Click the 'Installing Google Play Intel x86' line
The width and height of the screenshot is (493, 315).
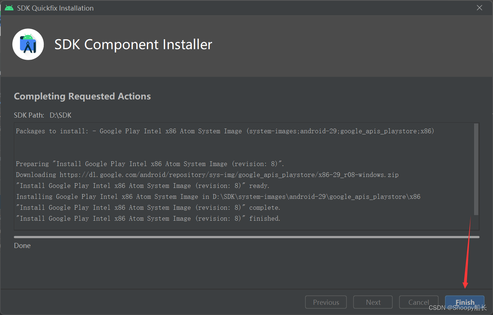(218, 197)
